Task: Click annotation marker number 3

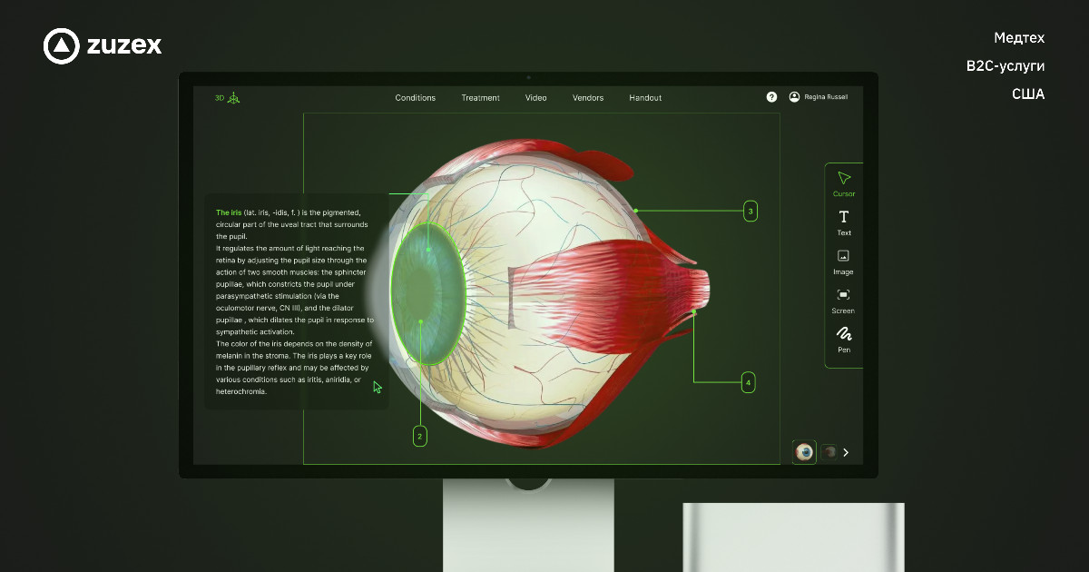Action: click(x=750, y=212)
